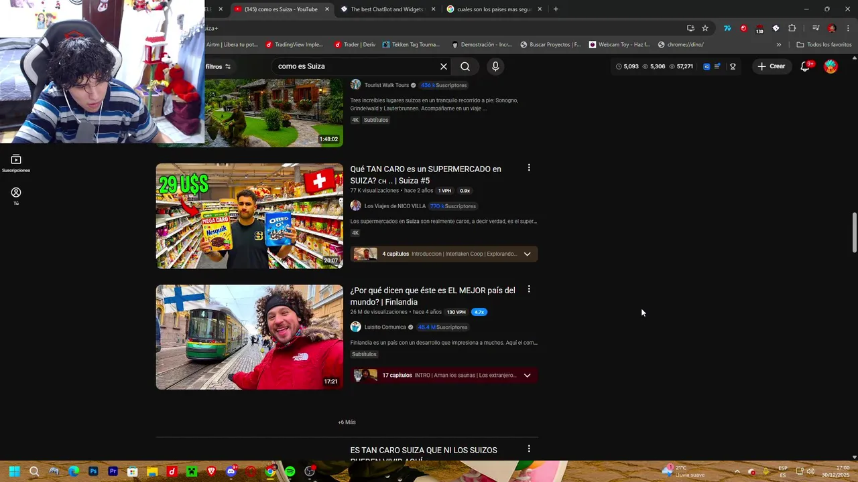Open Photoshop from the taskbar
The width and height of the screenshot is (858, 482).
[x=93, y=471]
